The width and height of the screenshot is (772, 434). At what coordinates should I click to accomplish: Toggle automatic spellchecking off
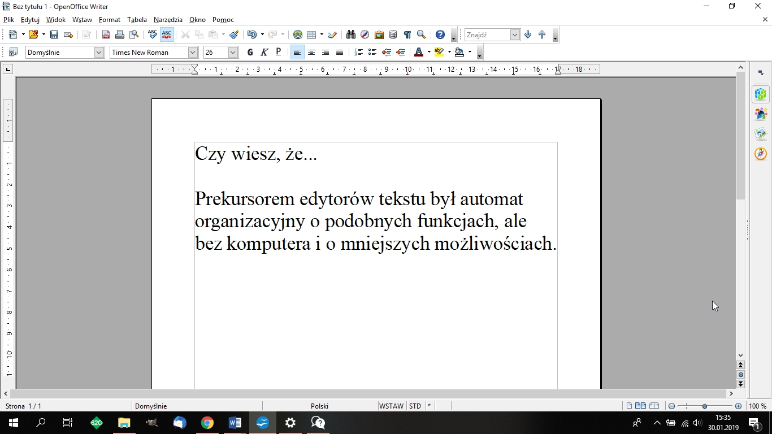click(166, 34)
